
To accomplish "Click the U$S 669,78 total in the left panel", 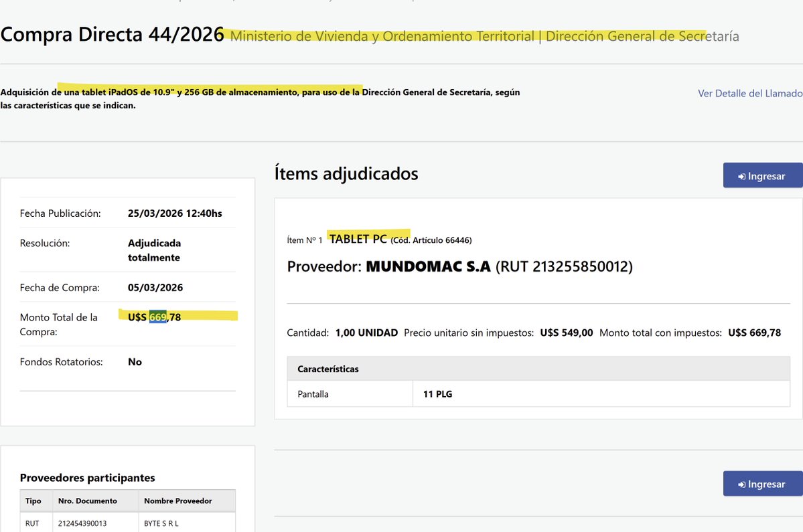I will point(154,317).
